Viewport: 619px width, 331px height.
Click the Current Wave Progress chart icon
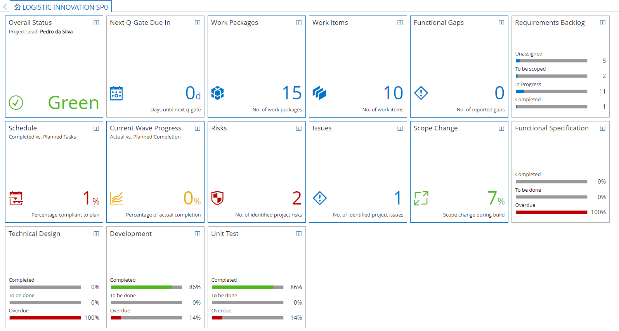[116, 198]
